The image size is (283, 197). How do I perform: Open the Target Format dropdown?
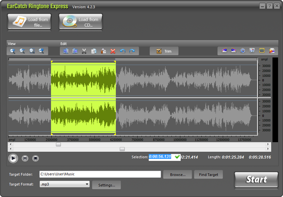tap(64, 184)
